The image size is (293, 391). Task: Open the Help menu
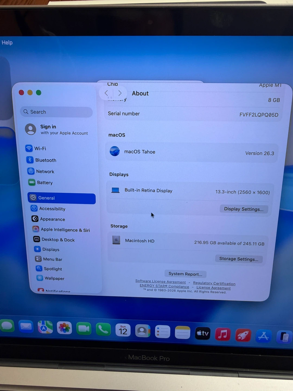[x=7, y=43]
